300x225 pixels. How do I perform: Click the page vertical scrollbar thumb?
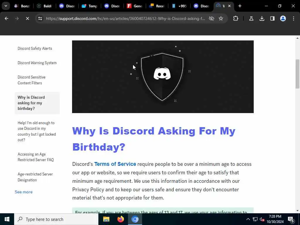coord(297,74)
